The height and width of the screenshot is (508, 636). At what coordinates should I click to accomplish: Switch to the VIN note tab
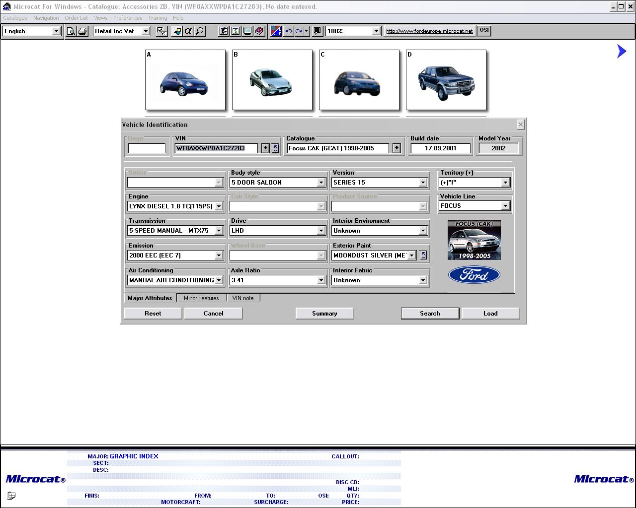(243, 298)
